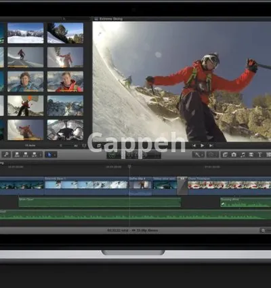The width and height of the screenshot is (271, 288).
Task: Select the helicopter cockpit fisheye thumbnail
Action: coord(65,130)
